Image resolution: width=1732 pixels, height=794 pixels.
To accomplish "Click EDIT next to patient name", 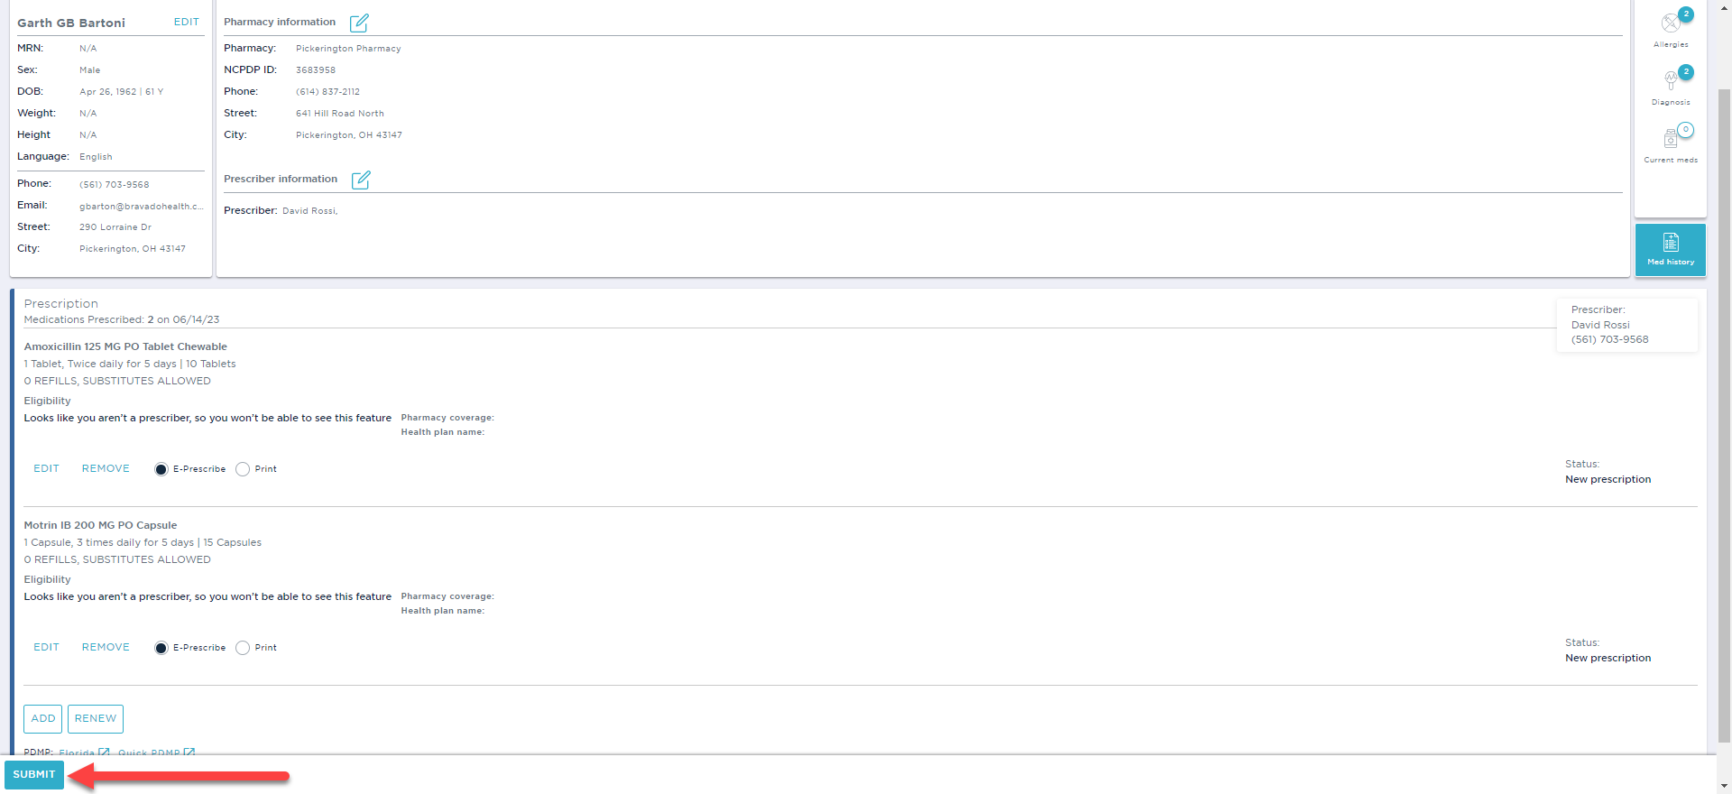I will click(x=186, y=22).
